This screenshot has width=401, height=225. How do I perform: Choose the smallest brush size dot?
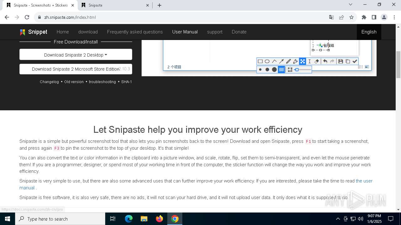tap(260, 70)
